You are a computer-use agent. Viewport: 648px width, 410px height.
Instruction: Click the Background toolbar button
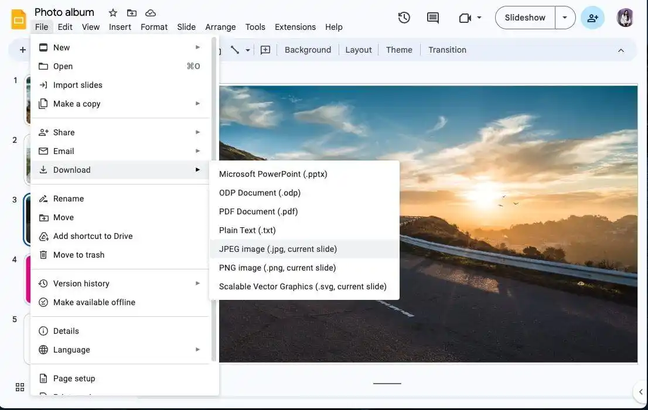click(308, 50)
